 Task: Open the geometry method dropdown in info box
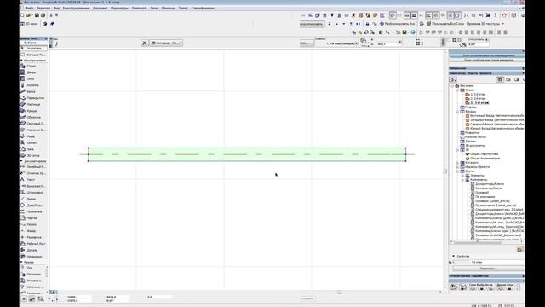coord(167,43)
